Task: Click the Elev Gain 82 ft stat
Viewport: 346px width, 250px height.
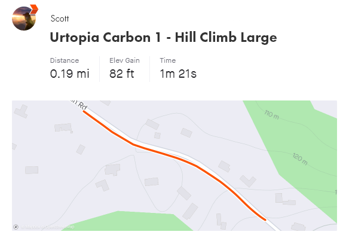Action: [x=124, y=68]
